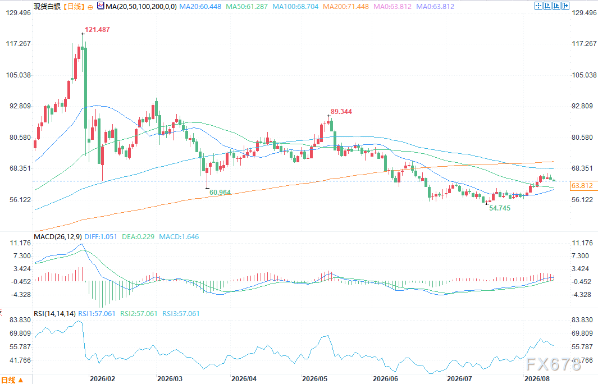Screen dimensions: 598x384
Task: Click the left RSI axis 83.830 label
Action: coord(20,320)
